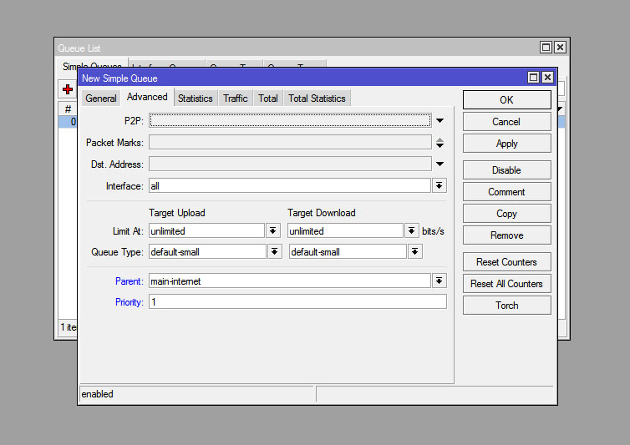
Task: Open the Traffic tab
Action: 235,99
